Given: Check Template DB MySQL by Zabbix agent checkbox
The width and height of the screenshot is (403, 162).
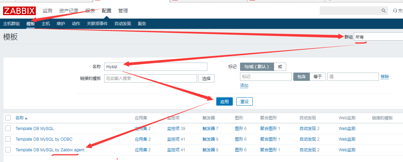Looking at the screenshot, I should (8, 150).
